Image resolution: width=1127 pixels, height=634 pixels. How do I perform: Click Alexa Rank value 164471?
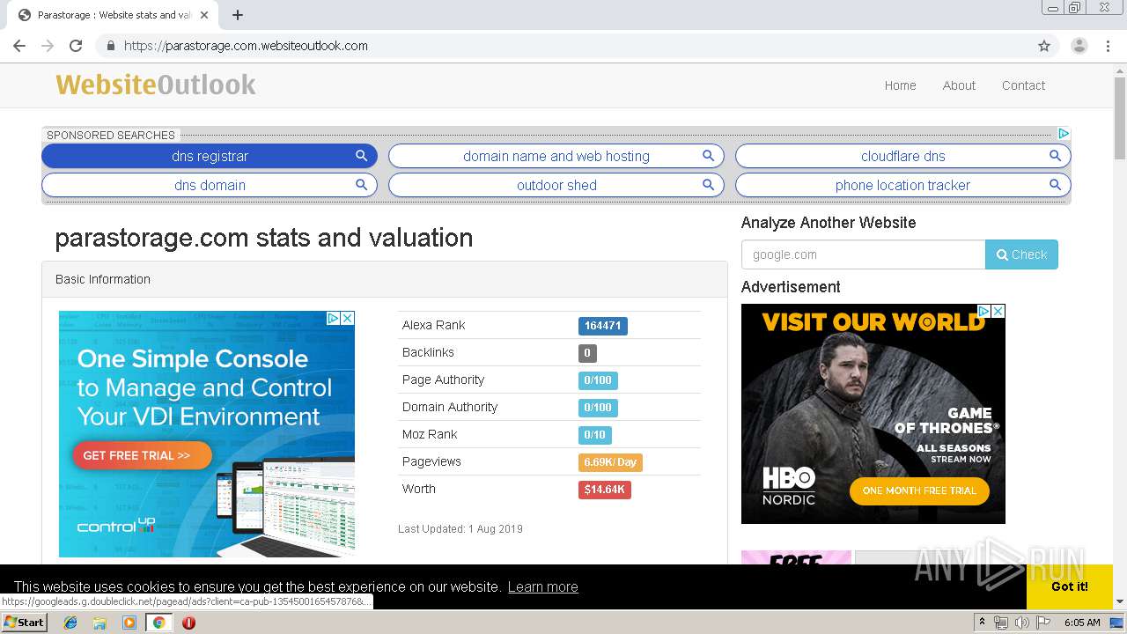click(602, 326)
